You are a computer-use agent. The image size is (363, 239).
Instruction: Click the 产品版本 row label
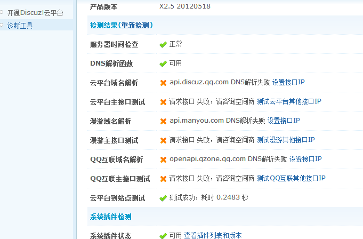point(103,6)
